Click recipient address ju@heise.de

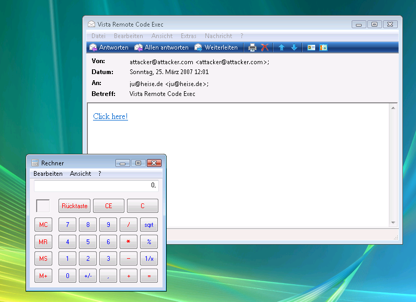tap(169, 84)
